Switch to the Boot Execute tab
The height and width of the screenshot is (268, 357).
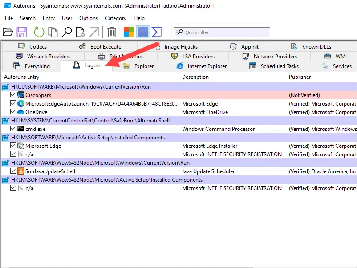pos(100,46)
